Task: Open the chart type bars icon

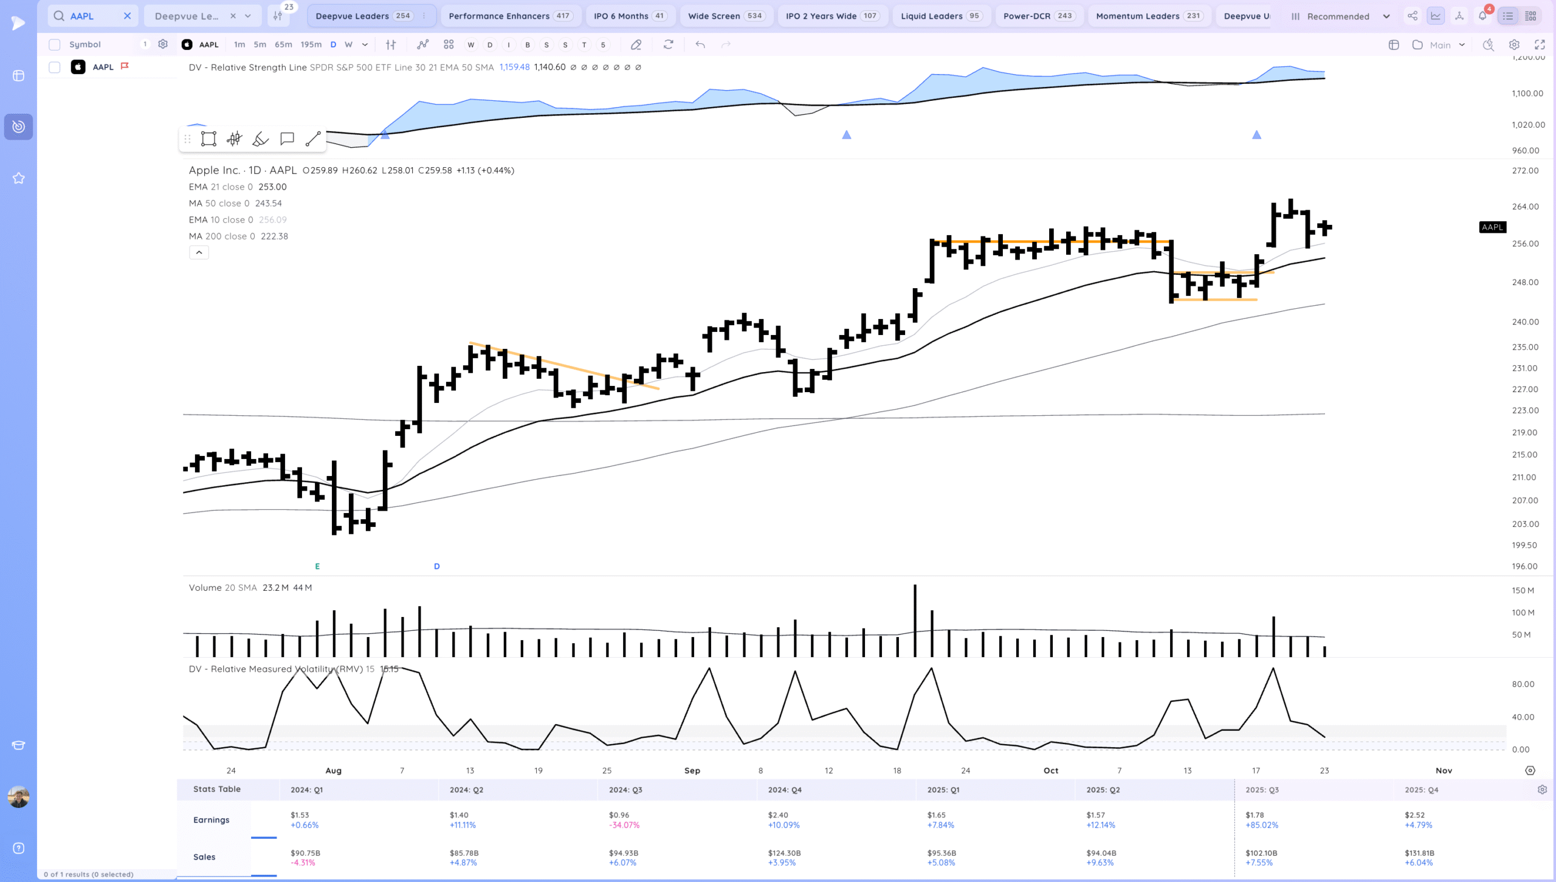Action: [x=391, y=44]
